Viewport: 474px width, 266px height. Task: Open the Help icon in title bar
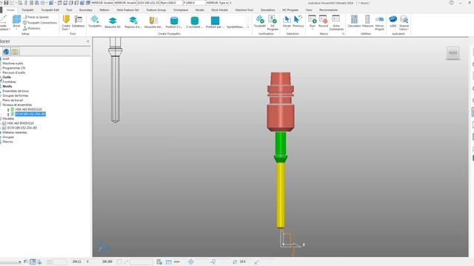451,3
